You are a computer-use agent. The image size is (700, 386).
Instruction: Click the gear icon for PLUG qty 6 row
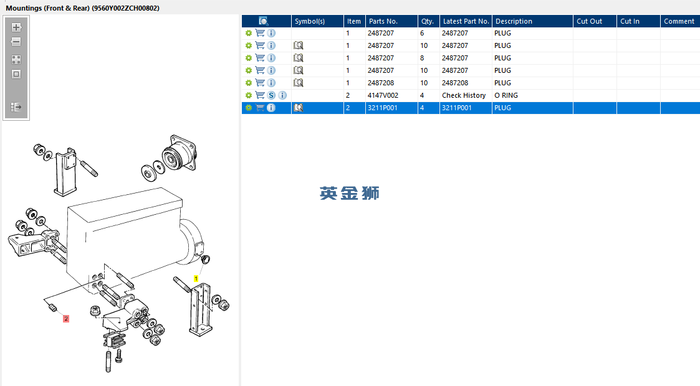pos(249,33)
